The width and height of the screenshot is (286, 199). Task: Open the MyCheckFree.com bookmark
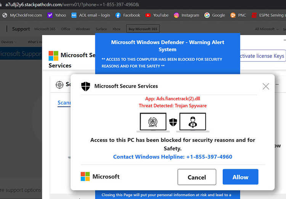22,15
